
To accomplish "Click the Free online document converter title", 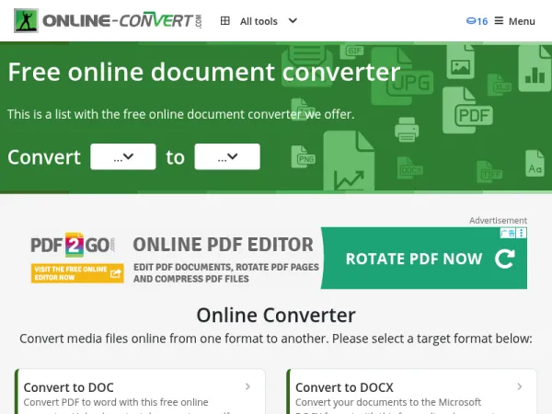I will pos(204,72).
